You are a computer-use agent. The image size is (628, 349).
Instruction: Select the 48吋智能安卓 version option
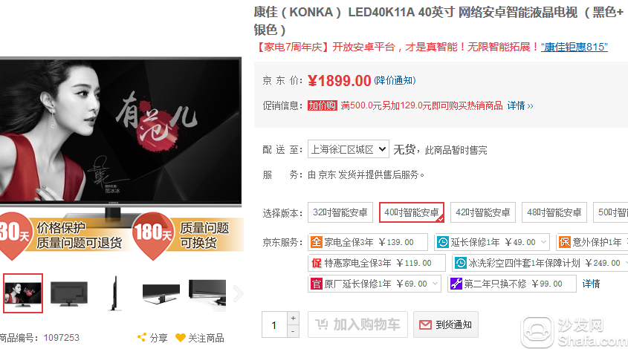tap(554, 212)
